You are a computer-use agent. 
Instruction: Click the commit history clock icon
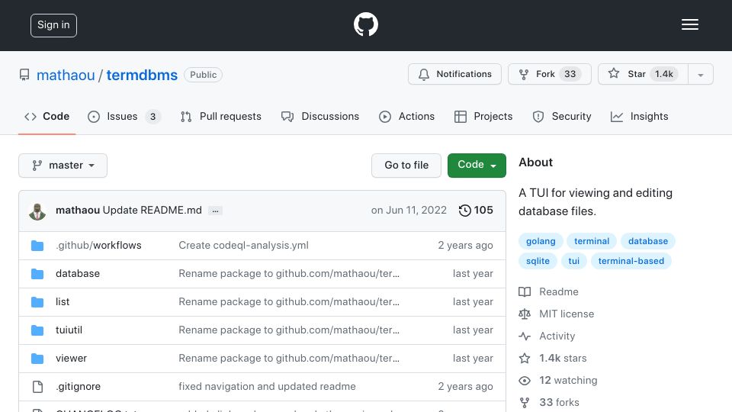point(464,211)
